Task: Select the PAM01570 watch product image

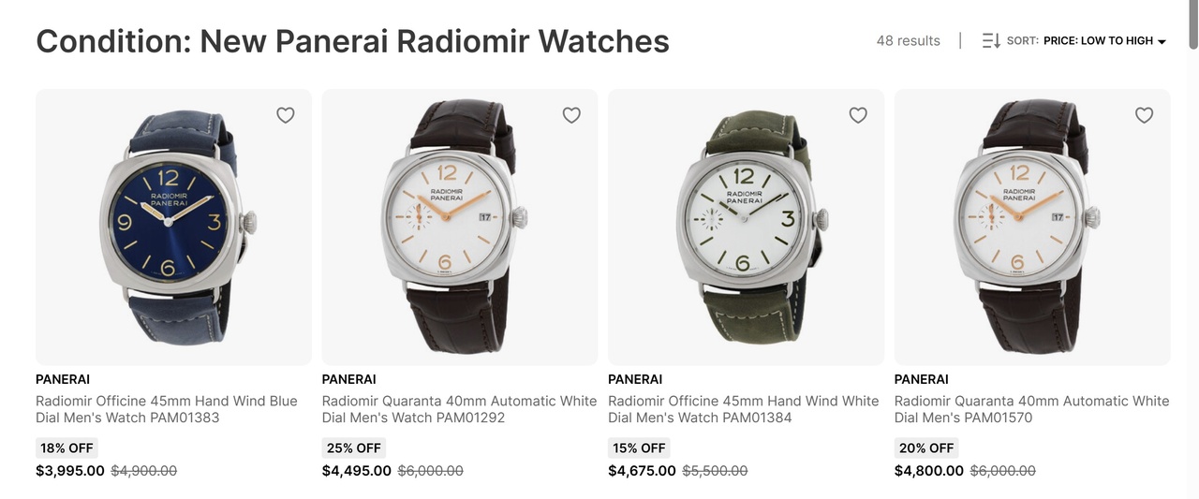Action: 1032,227
